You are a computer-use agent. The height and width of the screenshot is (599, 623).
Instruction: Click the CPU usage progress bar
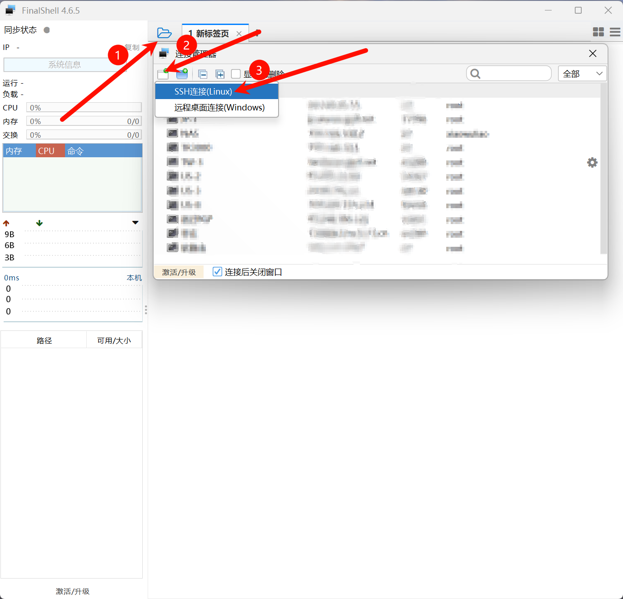tap(84, 108)
